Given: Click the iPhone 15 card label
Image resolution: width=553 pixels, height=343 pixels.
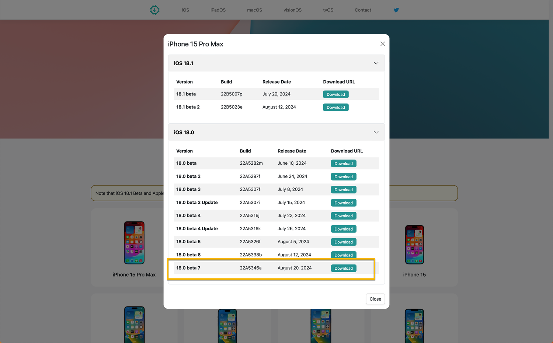Looking at the screenshot, I should click(414, 274).
